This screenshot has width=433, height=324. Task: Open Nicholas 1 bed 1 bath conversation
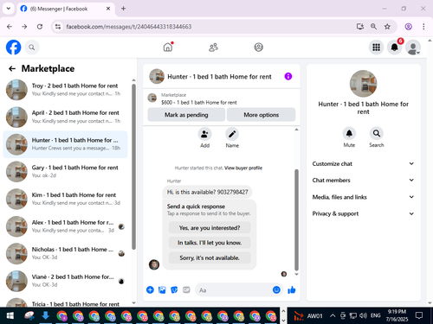[x=66, y=254]
